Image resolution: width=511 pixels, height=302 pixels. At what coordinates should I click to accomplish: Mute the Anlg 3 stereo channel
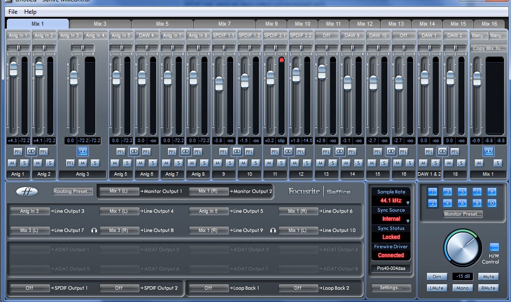click(83, 163)
